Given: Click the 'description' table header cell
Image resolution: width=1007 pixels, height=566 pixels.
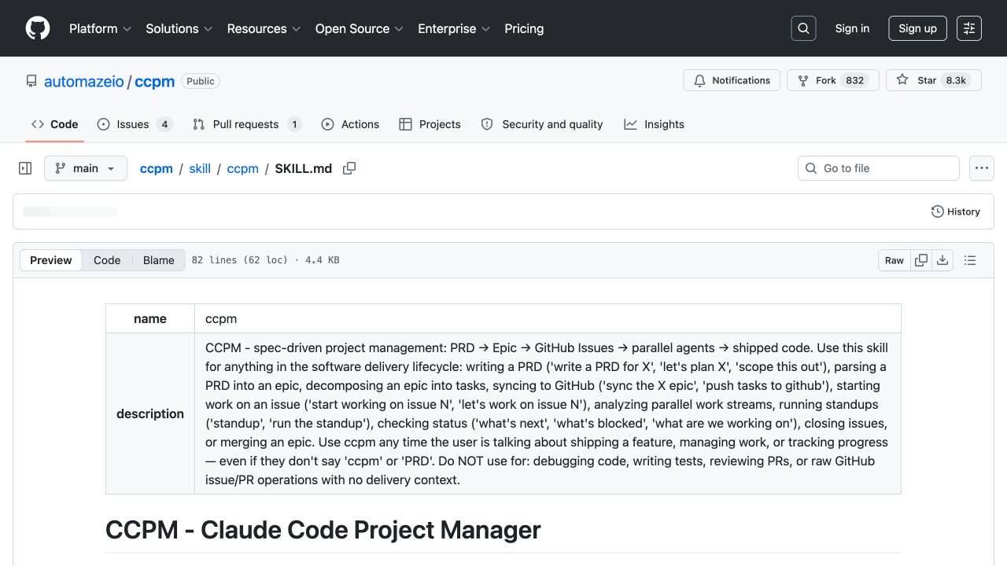Looking at the screenshot, I should [150, 413].
